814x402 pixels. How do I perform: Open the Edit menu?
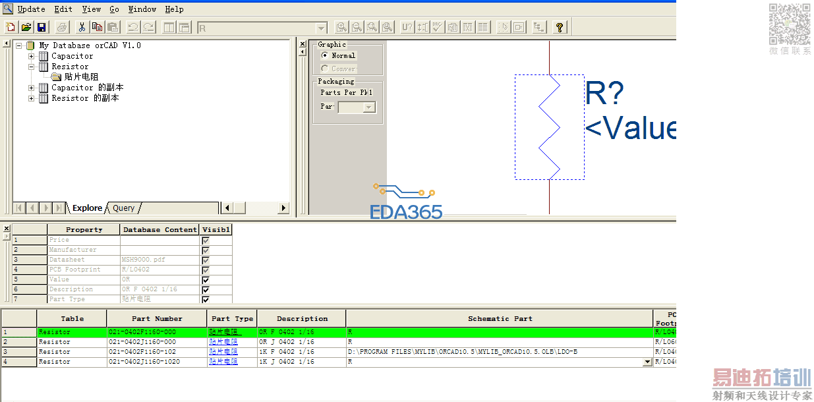point(63,9)
